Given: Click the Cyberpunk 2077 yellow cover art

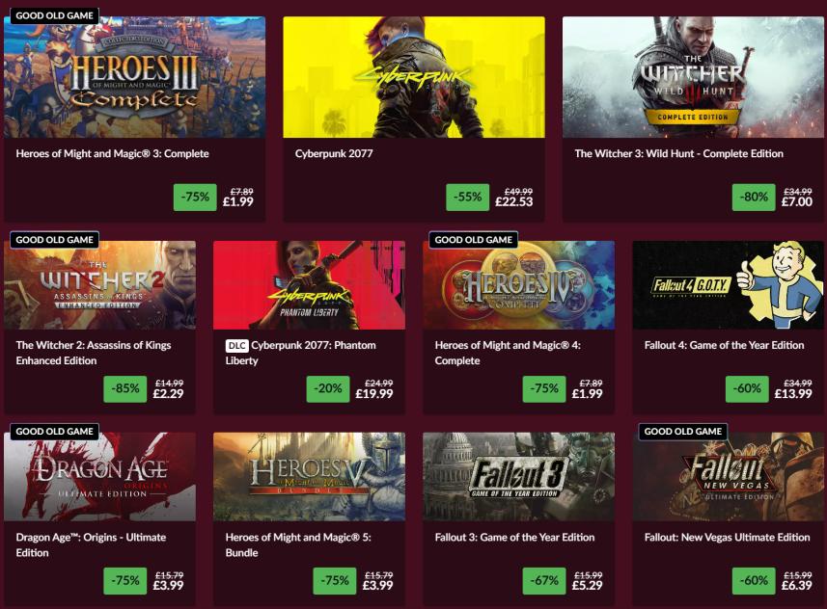Looking at the screenshot, I should [x=413, y=77].
